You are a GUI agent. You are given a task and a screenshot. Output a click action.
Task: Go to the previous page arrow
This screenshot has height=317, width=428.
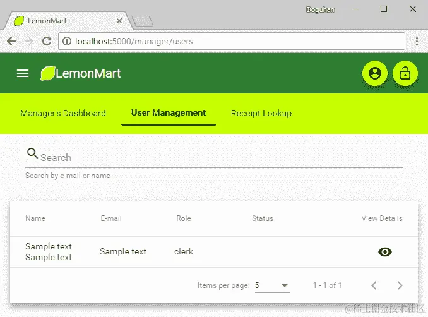(x=374, y=285)
